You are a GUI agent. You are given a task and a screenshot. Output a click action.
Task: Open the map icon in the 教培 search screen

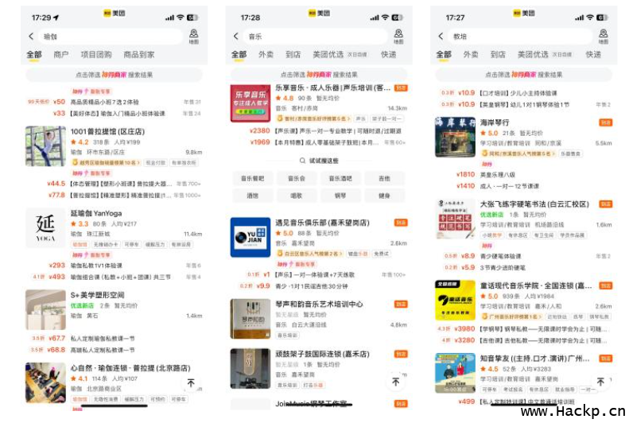click(603, 36)
